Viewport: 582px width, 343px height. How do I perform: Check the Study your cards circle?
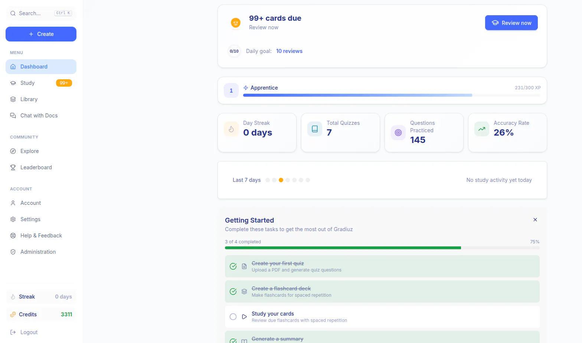[x=233, y=317]
